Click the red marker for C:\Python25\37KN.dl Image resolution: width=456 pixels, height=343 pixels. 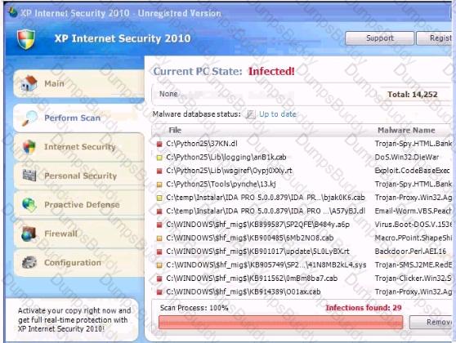click(x=159, y=144)
